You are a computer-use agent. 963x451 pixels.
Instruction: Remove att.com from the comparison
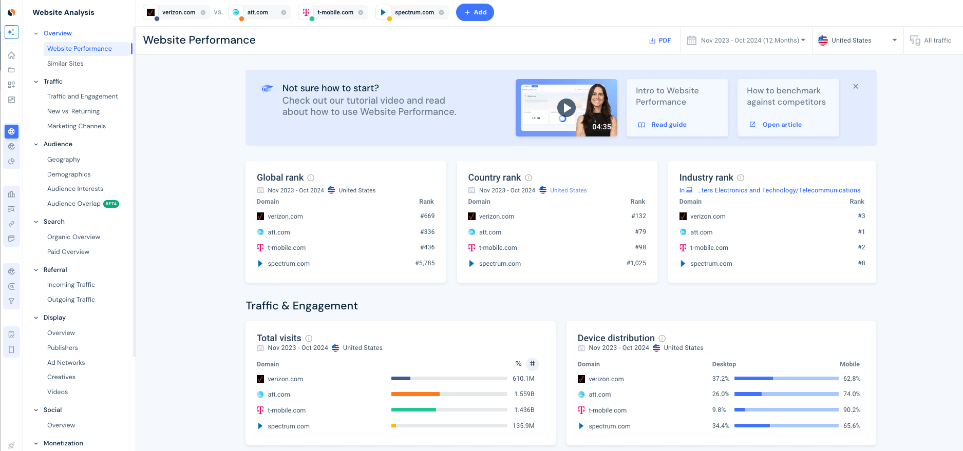pos(284,12)
